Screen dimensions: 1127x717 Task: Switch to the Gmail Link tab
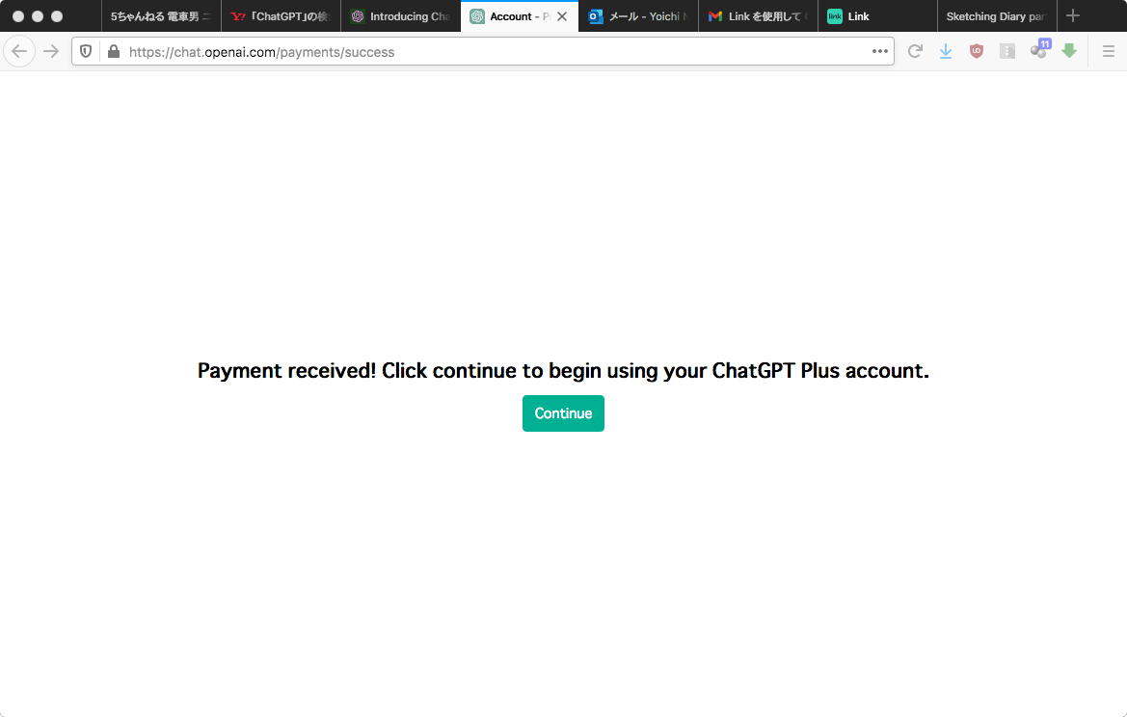pos(759,16)
